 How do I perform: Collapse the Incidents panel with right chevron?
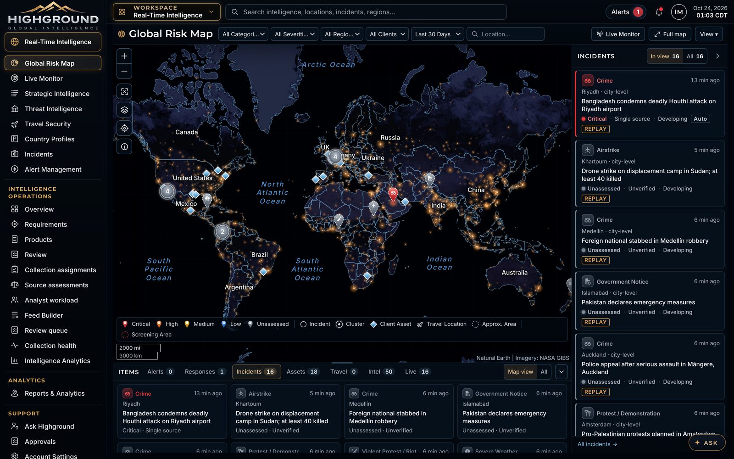[717, 56]
